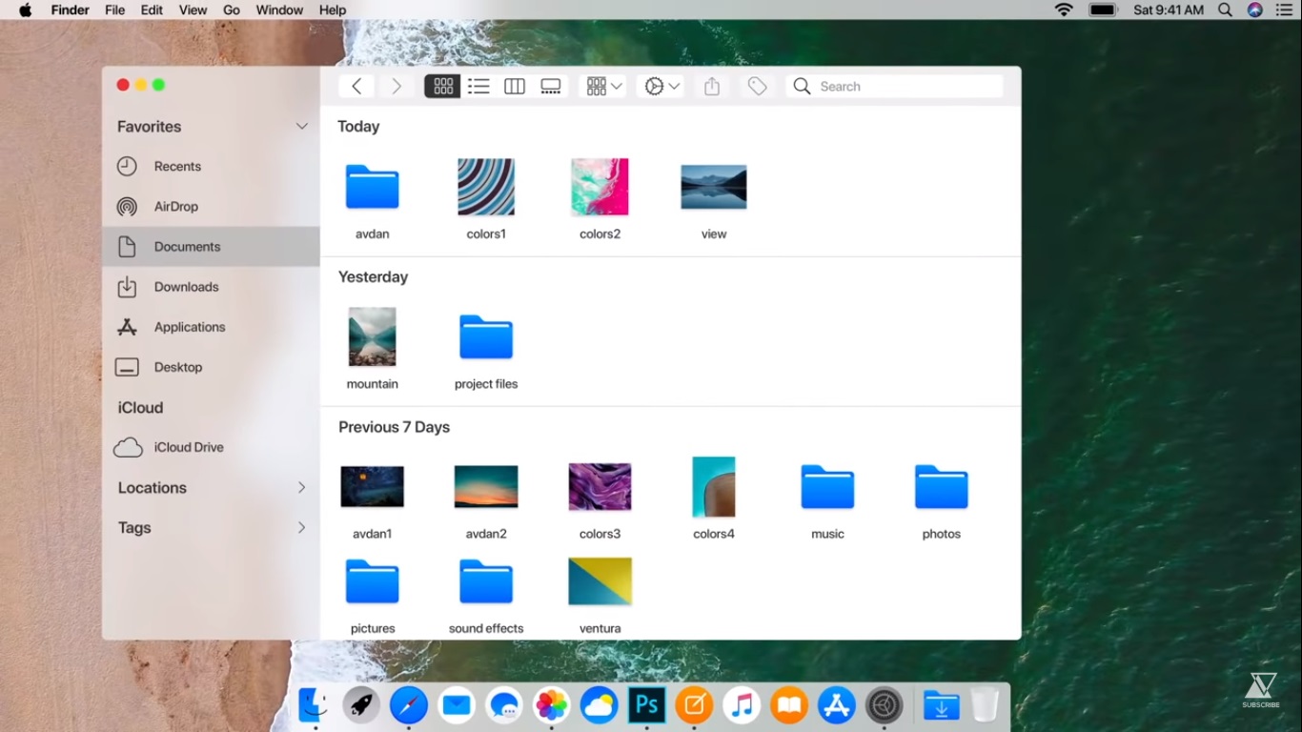
Task: Open the View menu in menu bar
Action: click(193, 10)
